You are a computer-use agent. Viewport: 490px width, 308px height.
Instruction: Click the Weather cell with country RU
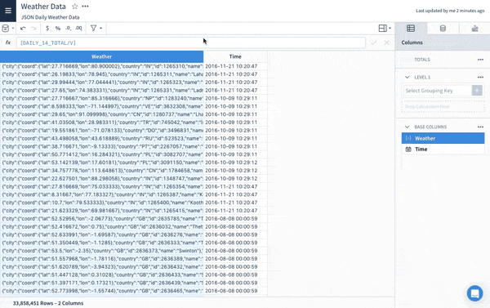(x=101, y=139)
